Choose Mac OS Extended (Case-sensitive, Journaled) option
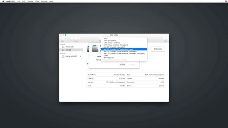The width and height of the screenshot is (228, 128). point(124,51)
